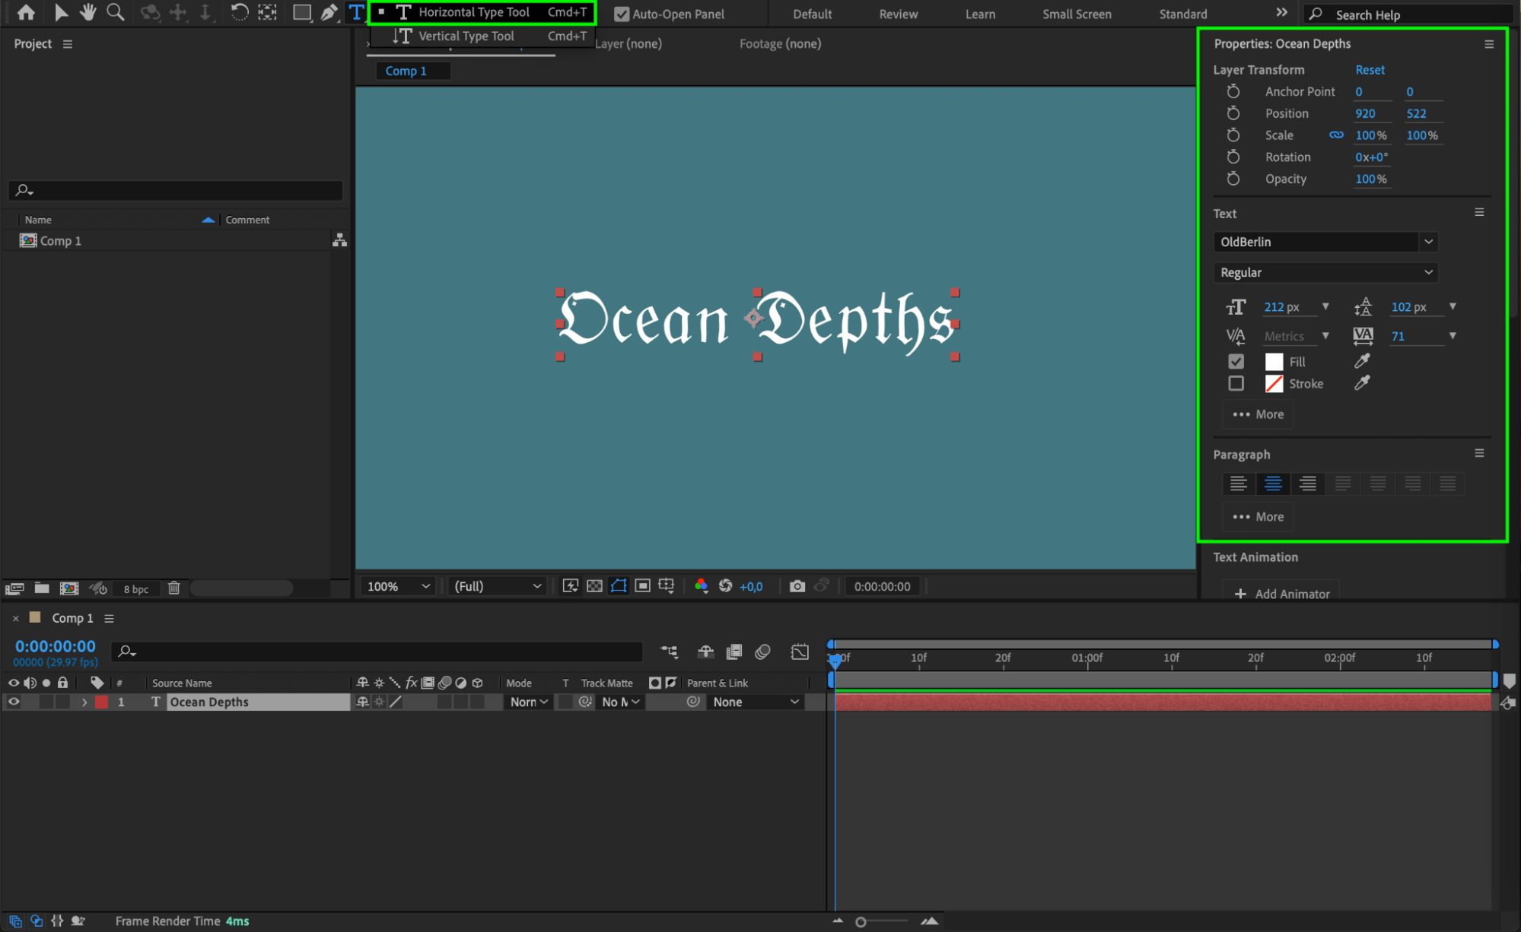Uncheck the Auto-Open Panel checkbox
The height and width of the screenshot is (932, 1521).
pos(622,14)
